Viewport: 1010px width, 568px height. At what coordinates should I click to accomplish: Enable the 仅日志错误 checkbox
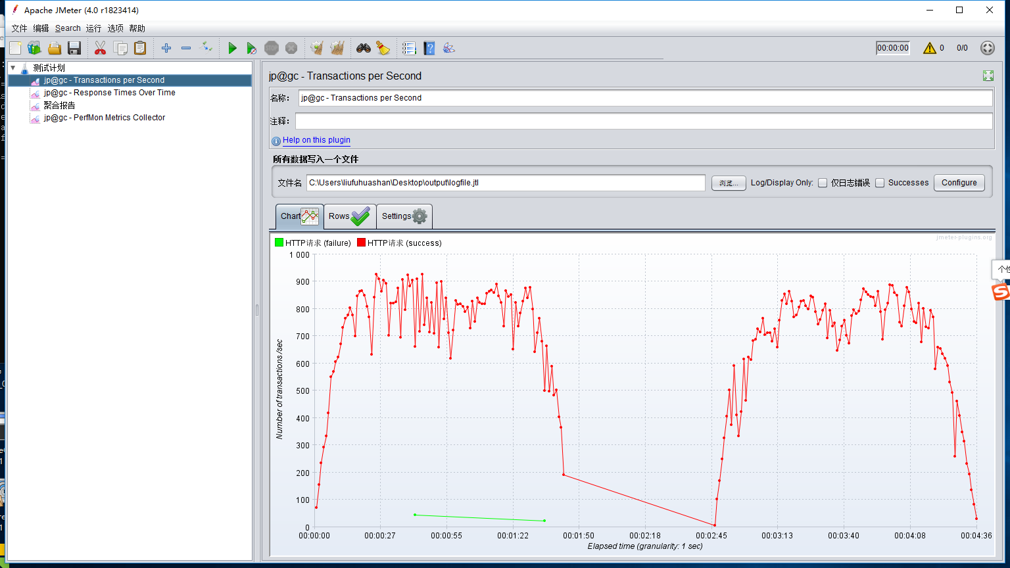click(x=823, y=183)
